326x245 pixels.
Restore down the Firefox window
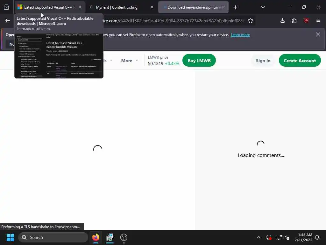tap(304, 7)
